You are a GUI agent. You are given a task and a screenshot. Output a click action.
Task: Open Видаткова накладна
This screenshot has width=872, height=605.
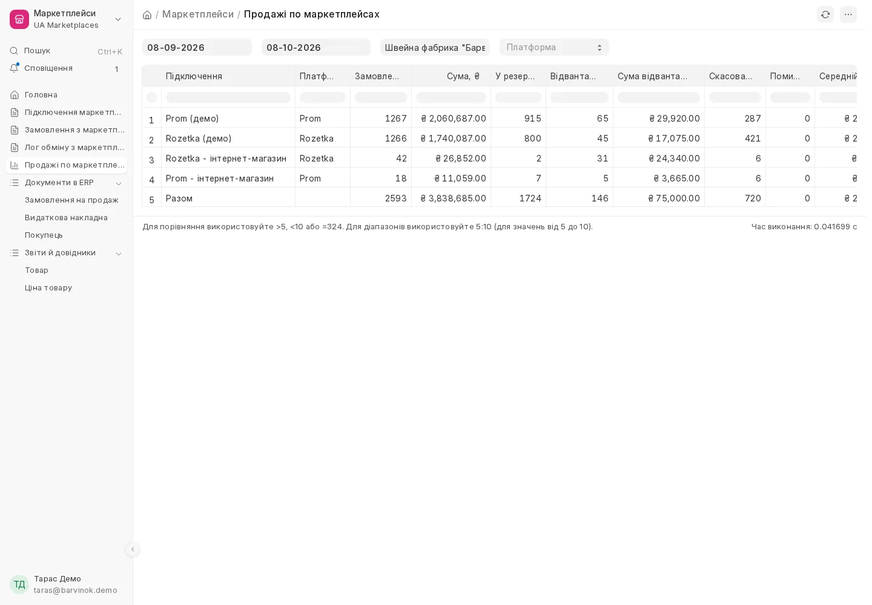point(66,218)
